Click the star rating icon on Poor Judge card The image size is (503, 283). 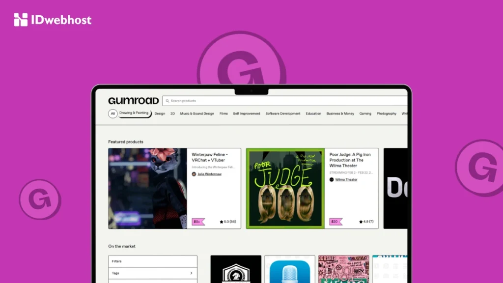click(x=361, y=222)
